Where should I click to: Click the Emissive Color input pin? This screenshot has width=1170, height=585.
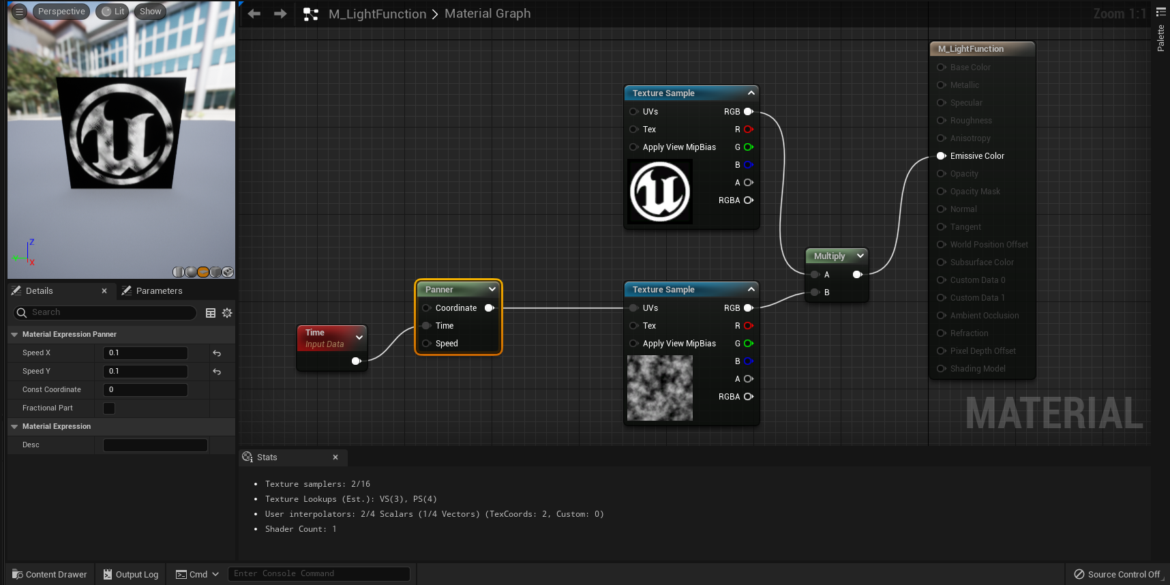click(942, 156)
